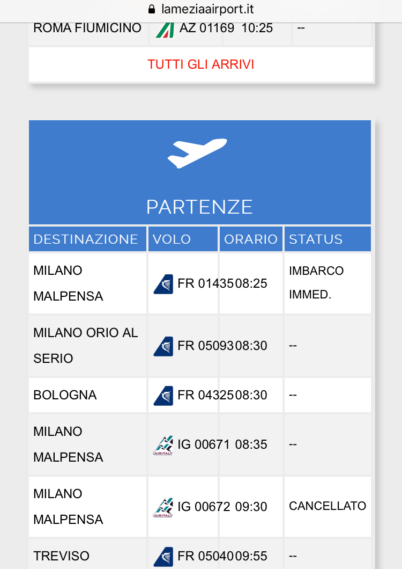Click Ryanair logo for flight FR 05093
This screenshot has height=569, width=402.
coord(163,346)
